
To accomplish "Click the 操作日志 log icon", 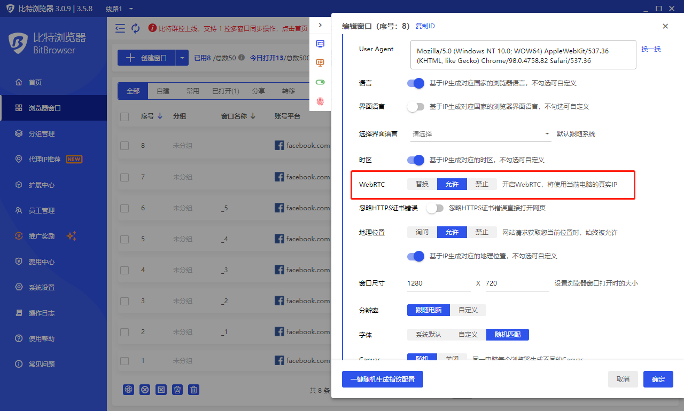I will pos(19,313).
